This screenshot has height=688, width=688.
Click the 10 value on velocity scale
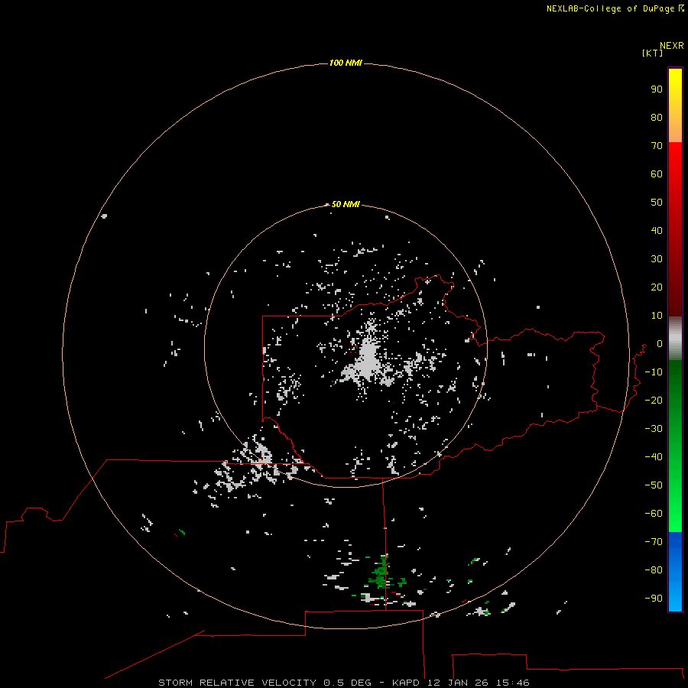[657, 316]
